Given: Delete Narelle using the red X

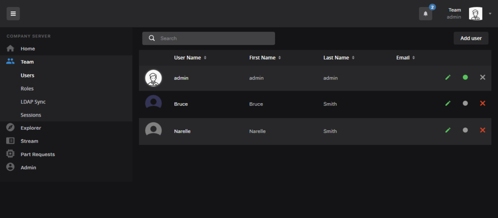Looking at the screenshot, I should tap(483, 130).
